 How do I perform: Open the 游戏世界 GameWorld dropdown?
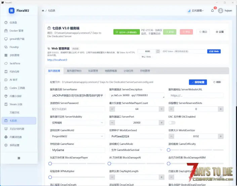(x=77, y=136)
